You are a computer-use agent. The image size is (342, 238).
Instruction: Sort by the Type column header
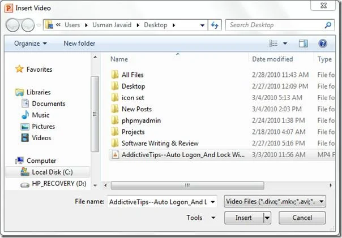(x=324, y=59)
